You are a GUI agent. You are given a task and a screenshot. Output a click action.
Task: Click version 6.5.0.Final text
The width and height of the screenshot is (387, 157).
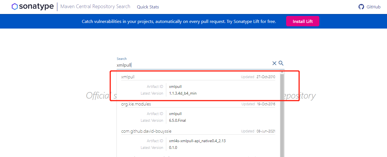tap(177, 120)
